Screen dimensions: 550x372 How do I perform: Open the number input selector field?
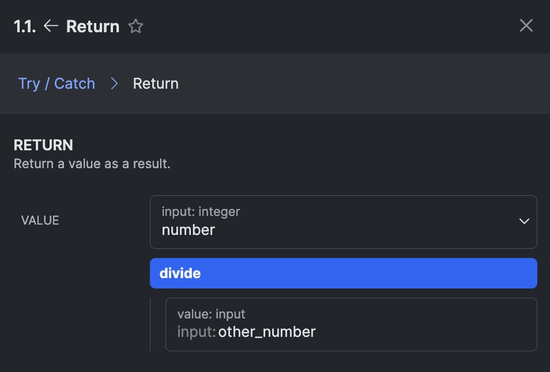334,222
